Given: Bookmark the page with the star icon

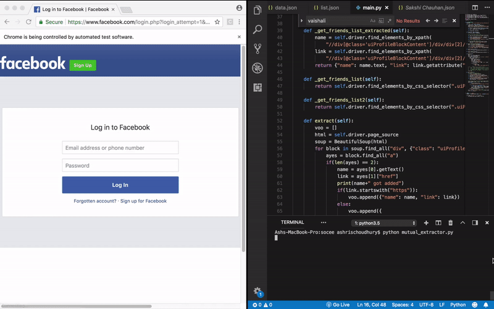Looking at the screenshot, I should click(217, 22).
